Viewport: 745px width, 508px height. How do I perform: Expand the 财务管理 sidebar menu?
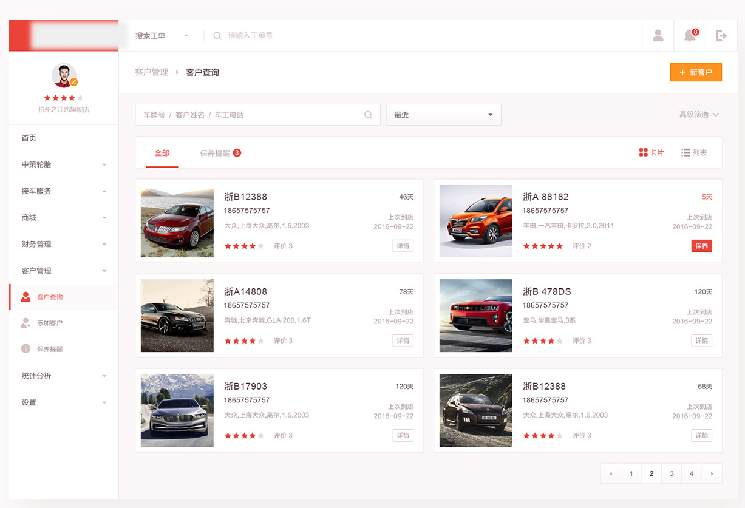click(63, 244)
